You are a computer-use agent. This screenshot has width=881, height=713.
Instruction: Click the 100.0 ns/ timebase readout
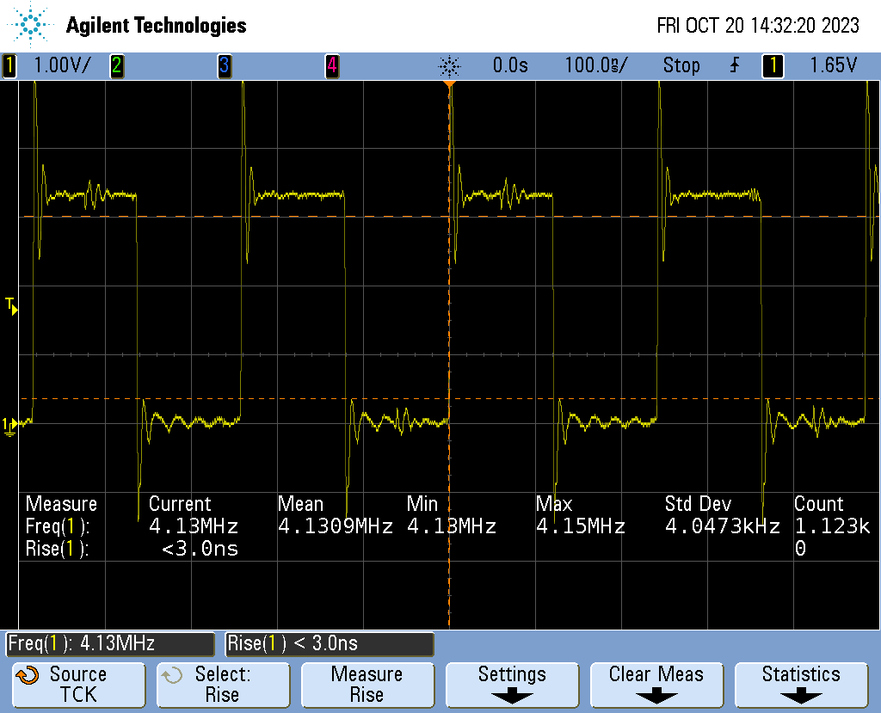click(596, 65)
